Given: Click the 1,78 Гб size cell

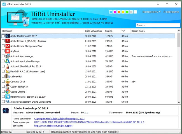Looking at the screenshot, I should tap(109, 36).
